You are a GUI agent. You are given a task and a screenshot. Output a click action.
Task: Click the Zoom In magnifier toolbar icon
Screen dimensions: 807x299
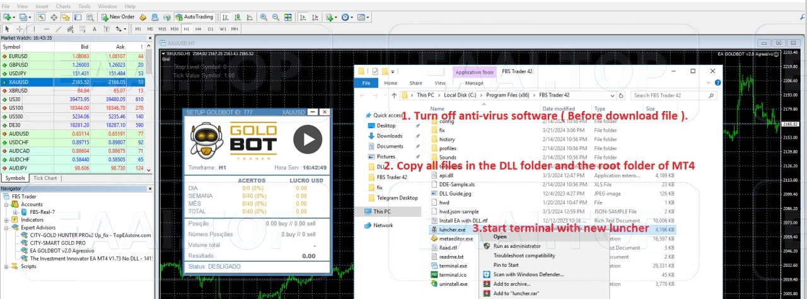[264, 17]
